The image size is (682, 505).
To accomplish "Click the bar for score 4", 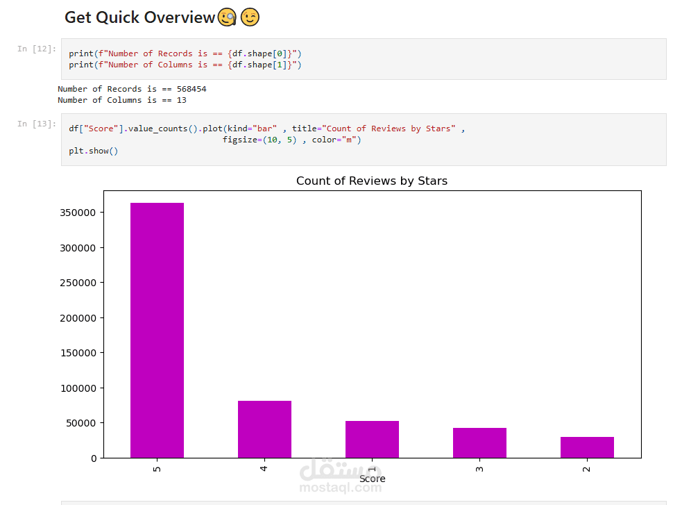I will click(x=264, y=429).
